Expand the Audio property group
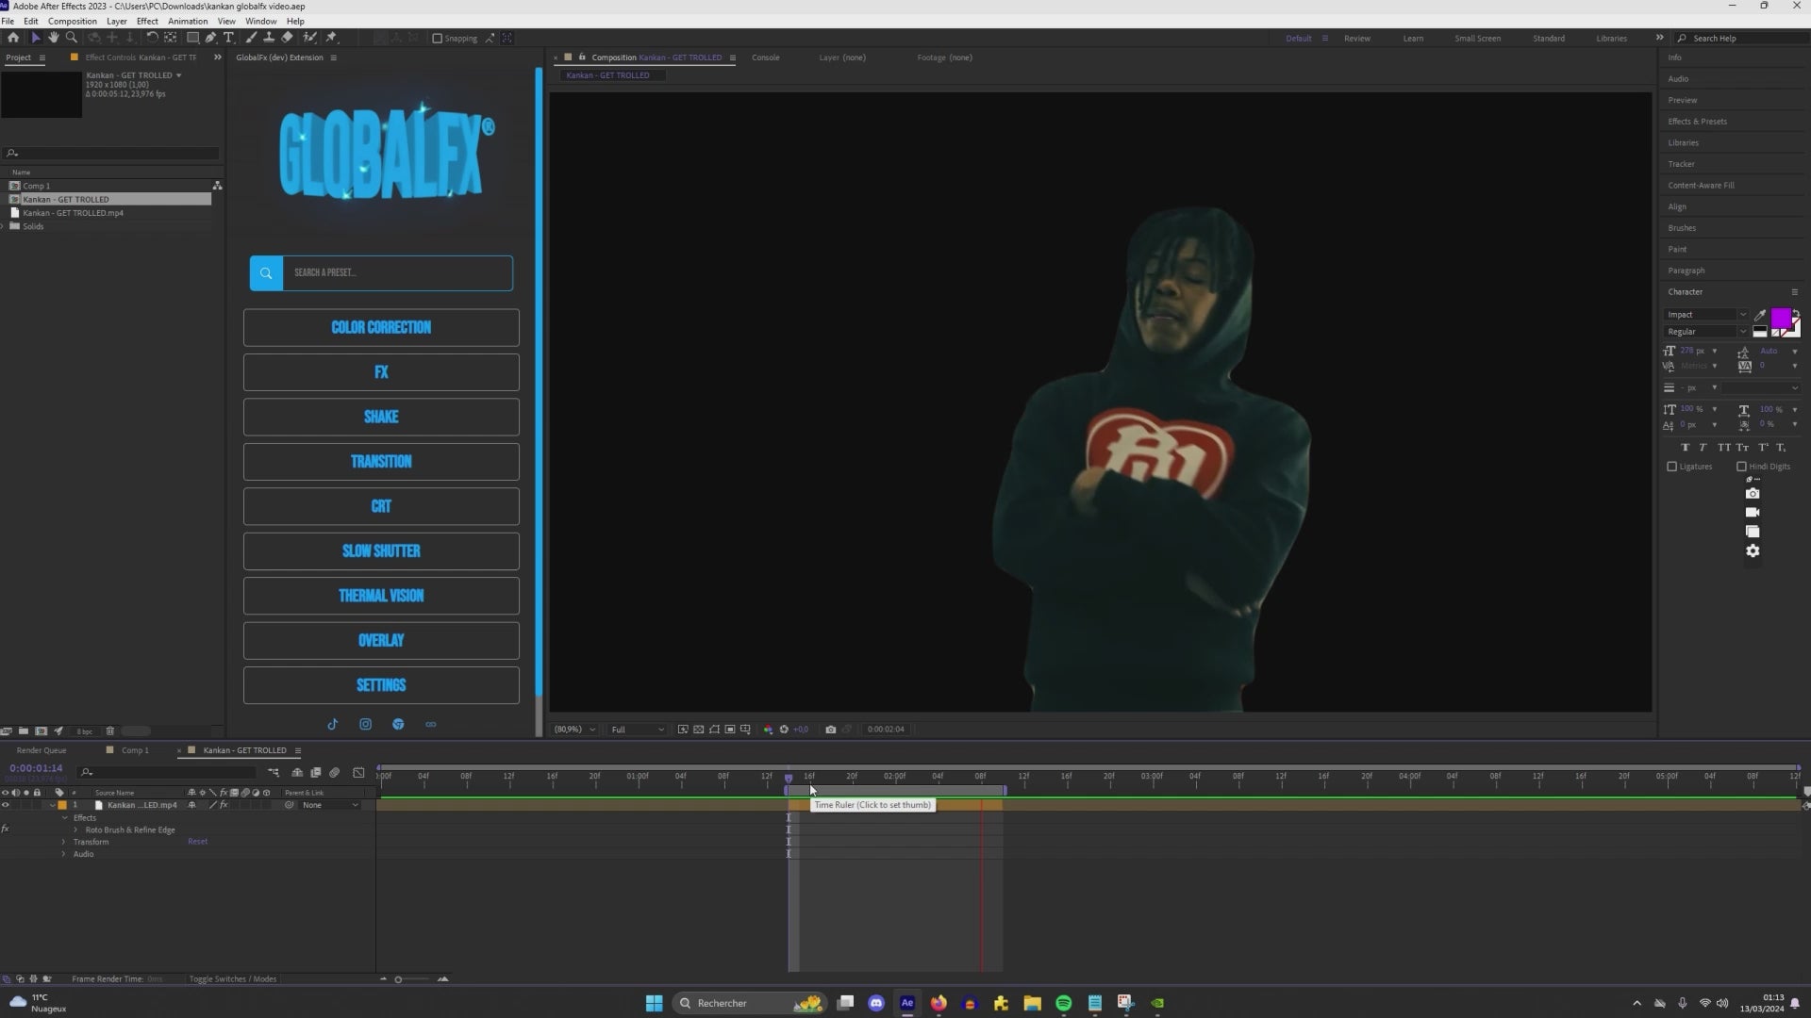 point(64,855)
